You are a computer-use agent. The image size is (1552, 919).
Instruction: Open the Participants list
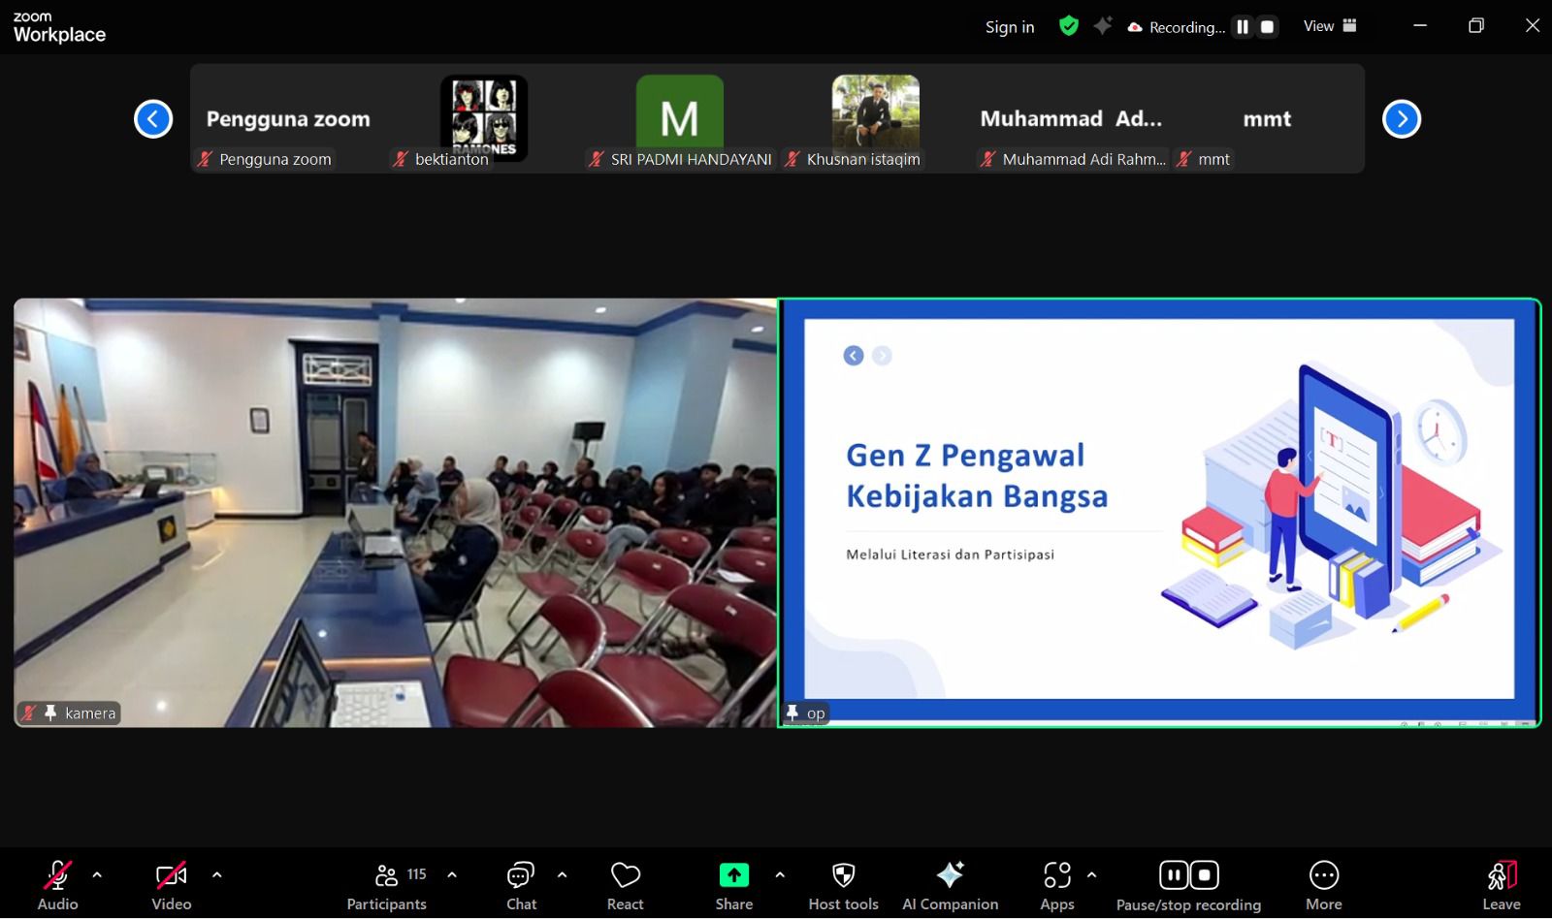(x=387, y=885)
